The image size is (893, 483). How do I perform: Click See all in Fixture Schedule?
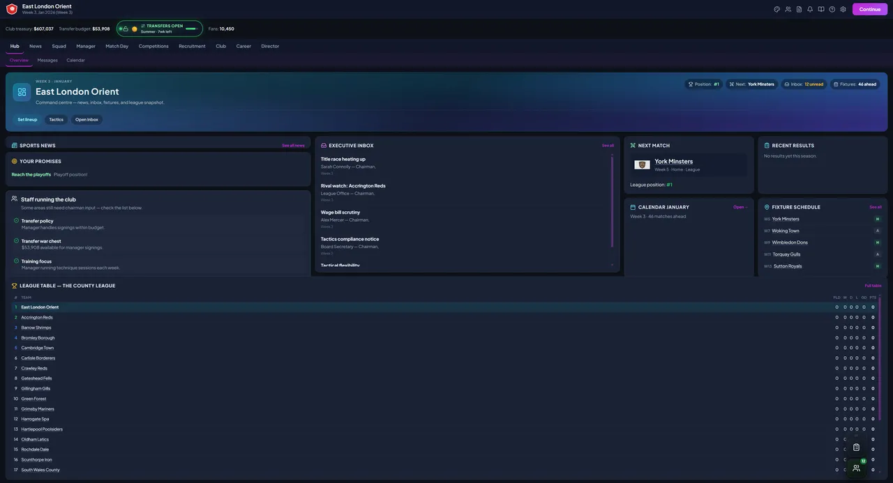click(x=876, y=207)
